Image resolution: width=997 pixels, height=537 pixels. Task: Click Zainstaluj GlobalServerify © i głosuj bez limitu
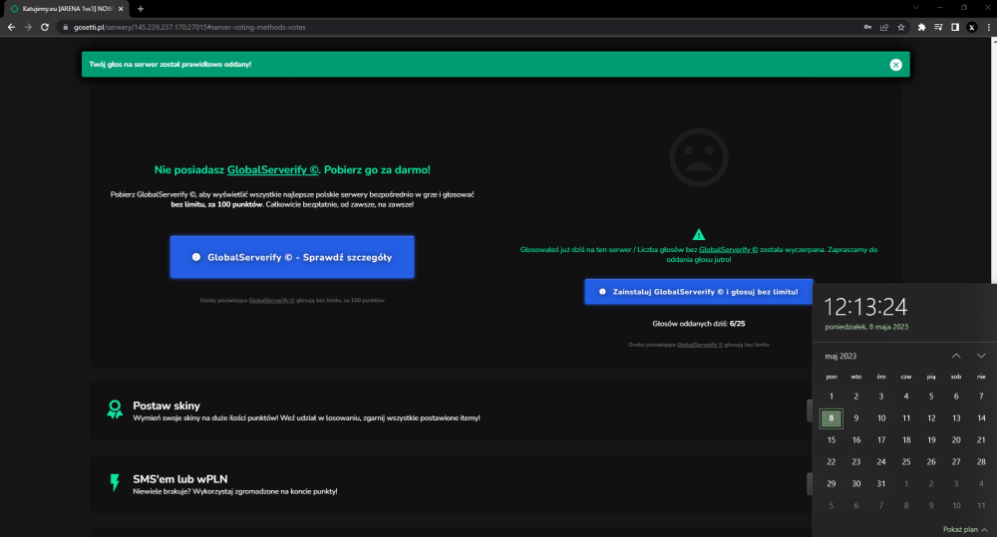[x=698, y=292]
